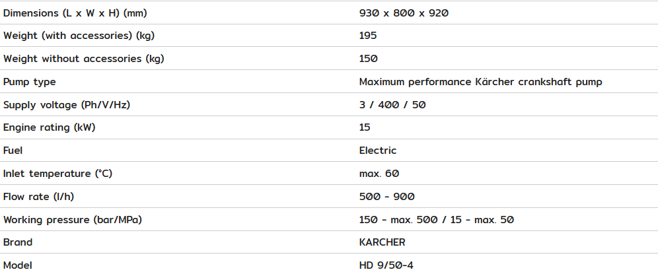Select Weight (with accessories) label
Viewport: 658px width, 276px height.
[x=79, y=36]
